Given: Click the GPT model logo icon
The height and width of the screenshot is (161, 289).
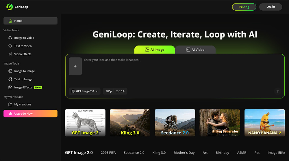Looking at the screenshot, I should 73,91.
